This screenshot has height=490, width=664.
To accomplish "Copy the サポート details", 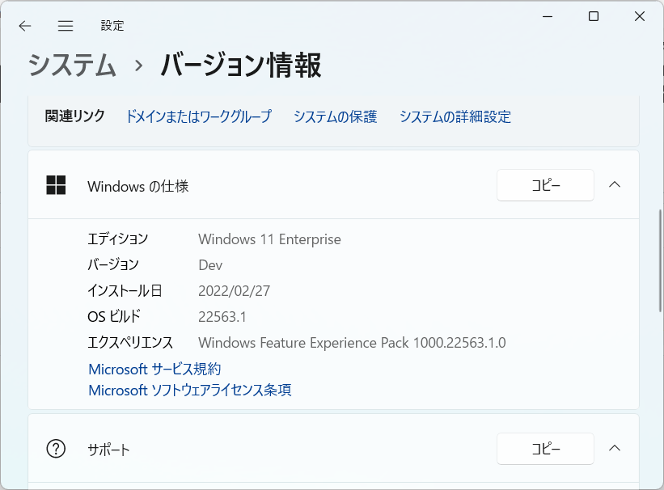I will [x=545, y=449].
